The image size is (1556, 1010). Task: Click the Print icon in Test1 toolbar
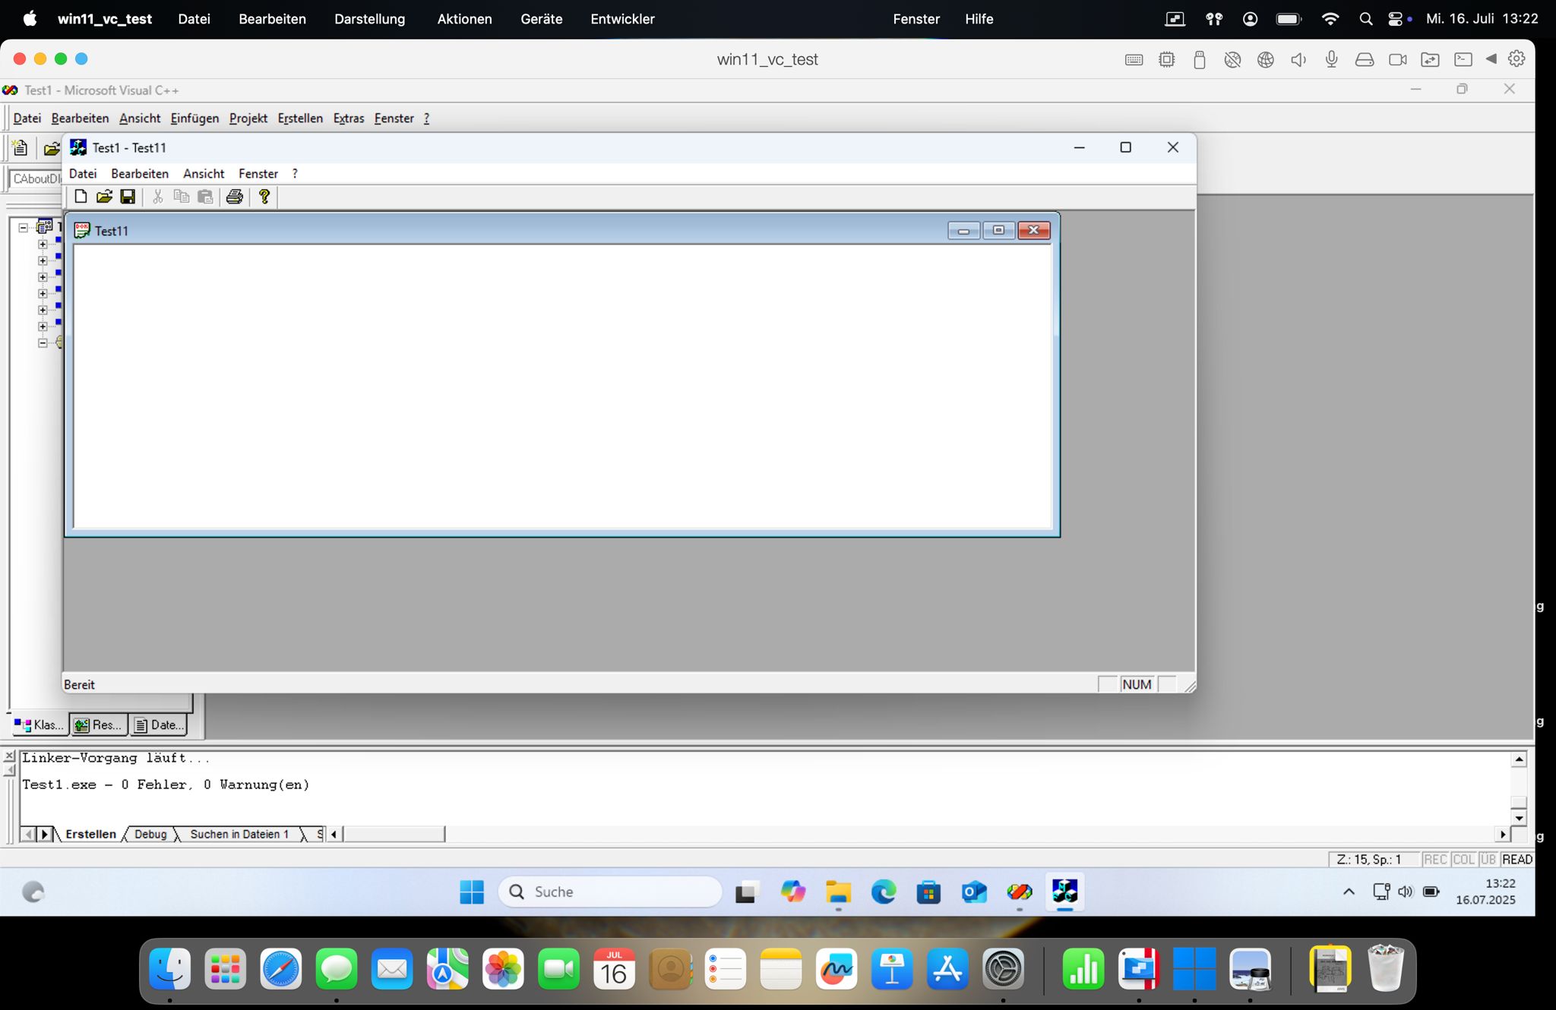[235, 197]
